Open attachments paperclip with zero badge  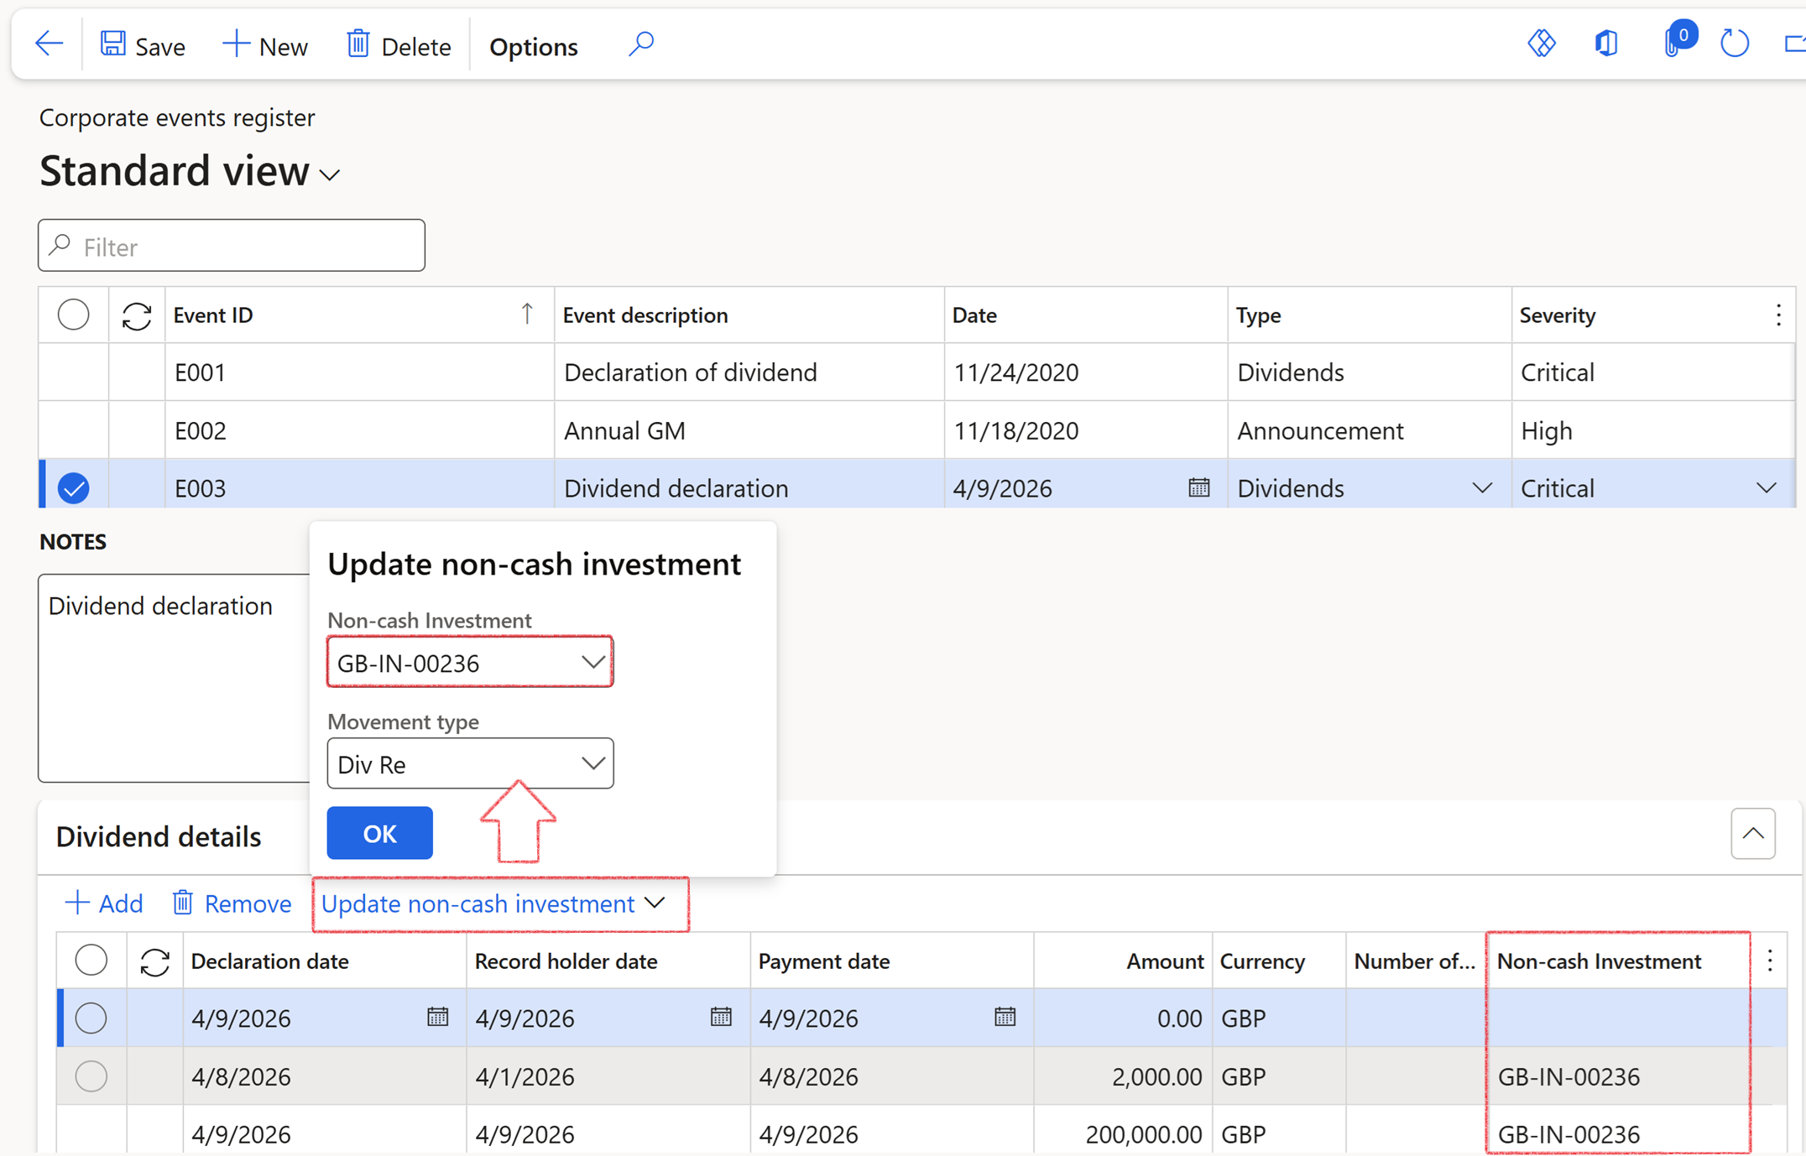pos(1673,43)
